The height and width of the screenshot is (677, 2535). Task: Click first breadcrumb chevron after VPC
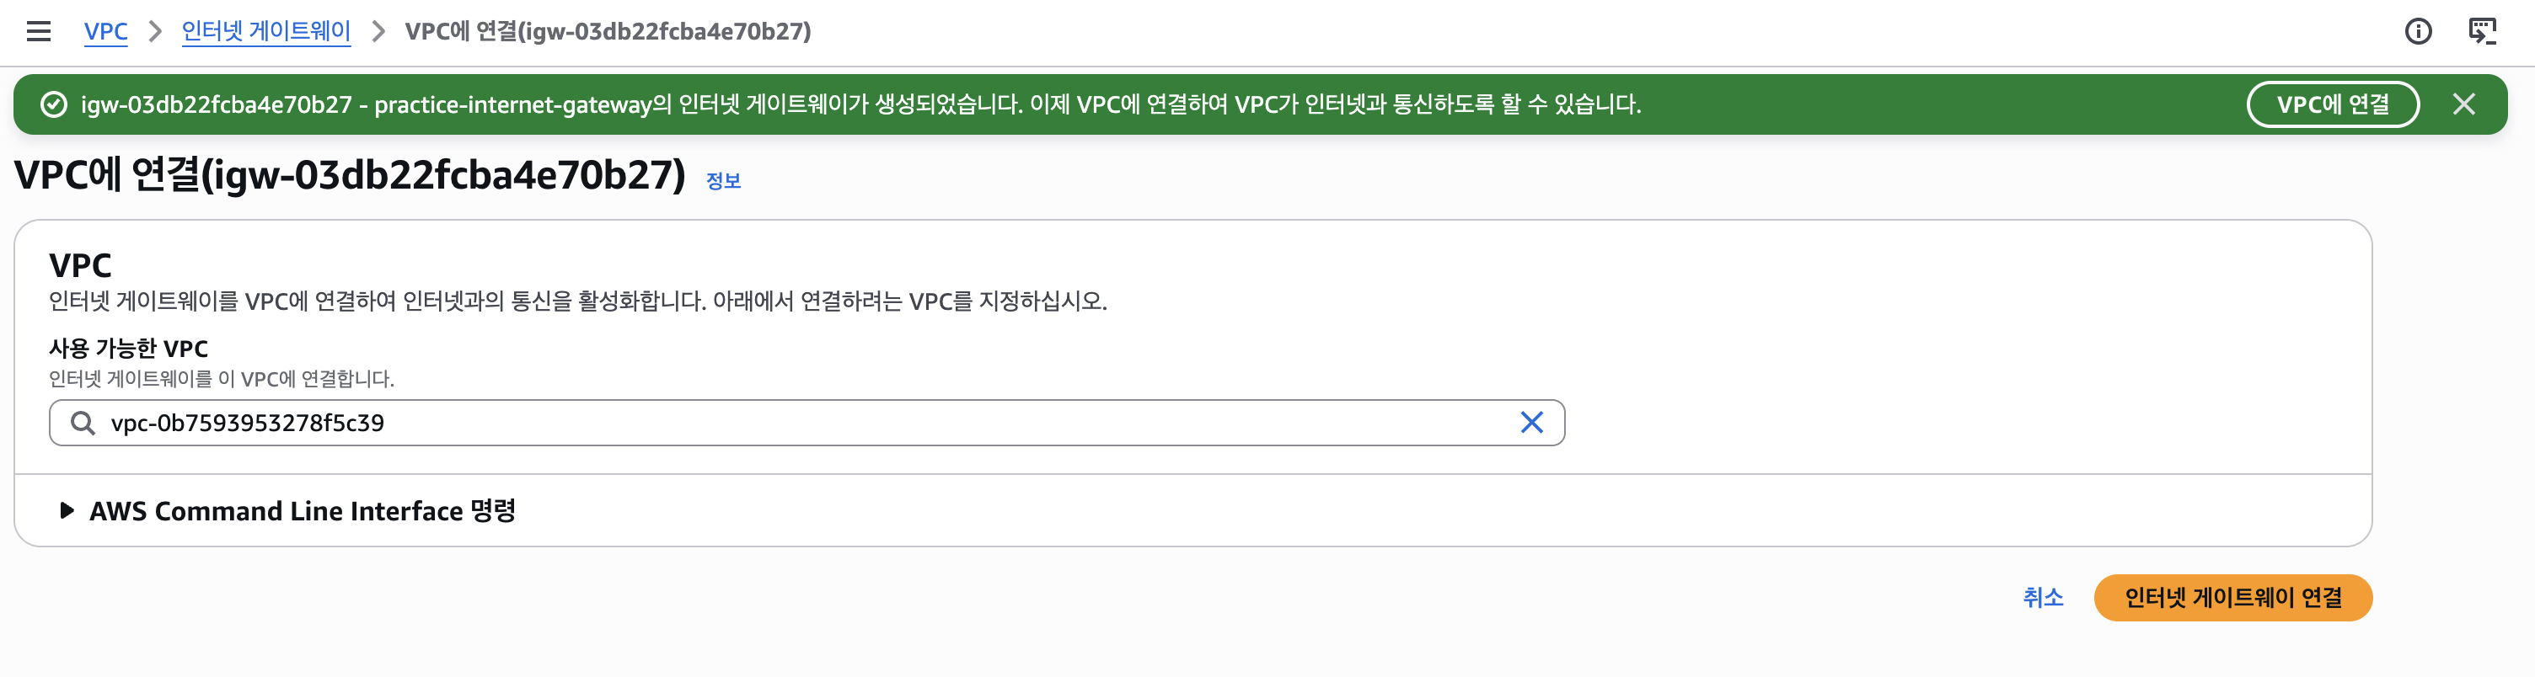[154, 31]
